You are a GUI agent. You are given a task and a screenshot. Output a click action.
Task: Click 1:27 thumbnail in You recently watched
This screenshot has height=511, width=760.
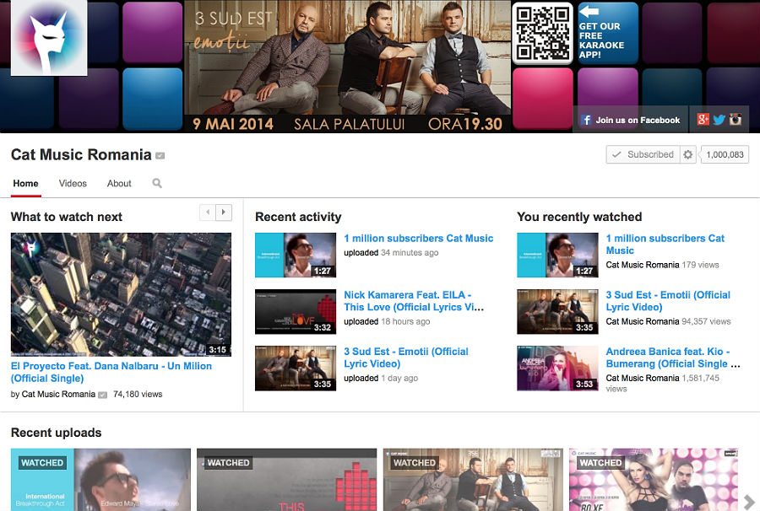[x=557, y=255]
